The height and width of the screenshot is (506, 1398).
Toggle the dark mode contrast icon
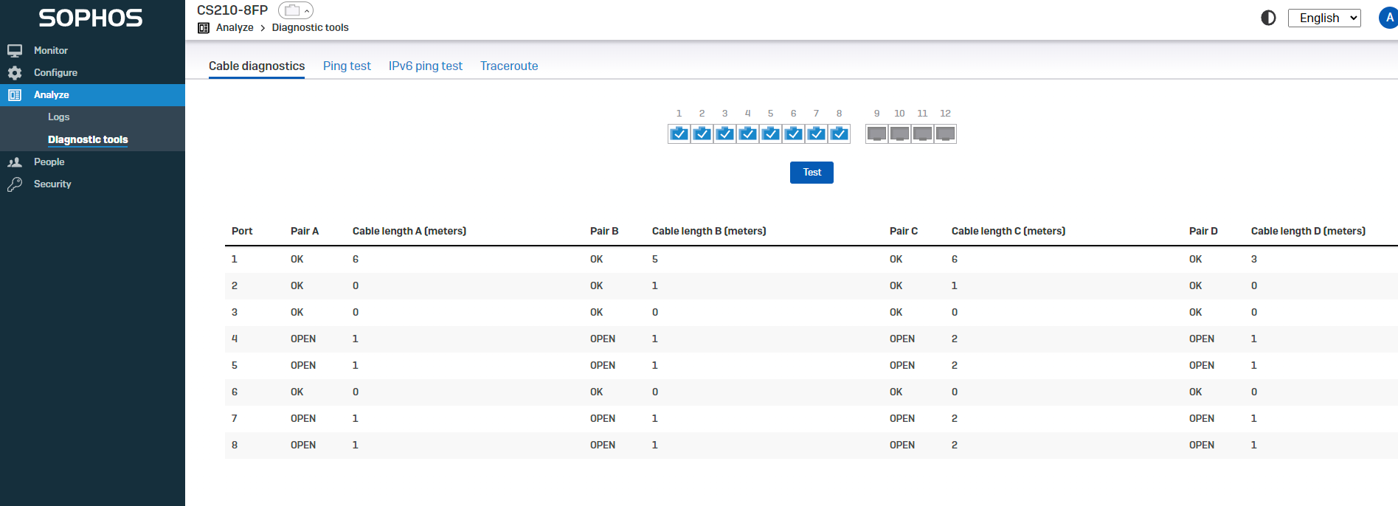pos(1268,18)
